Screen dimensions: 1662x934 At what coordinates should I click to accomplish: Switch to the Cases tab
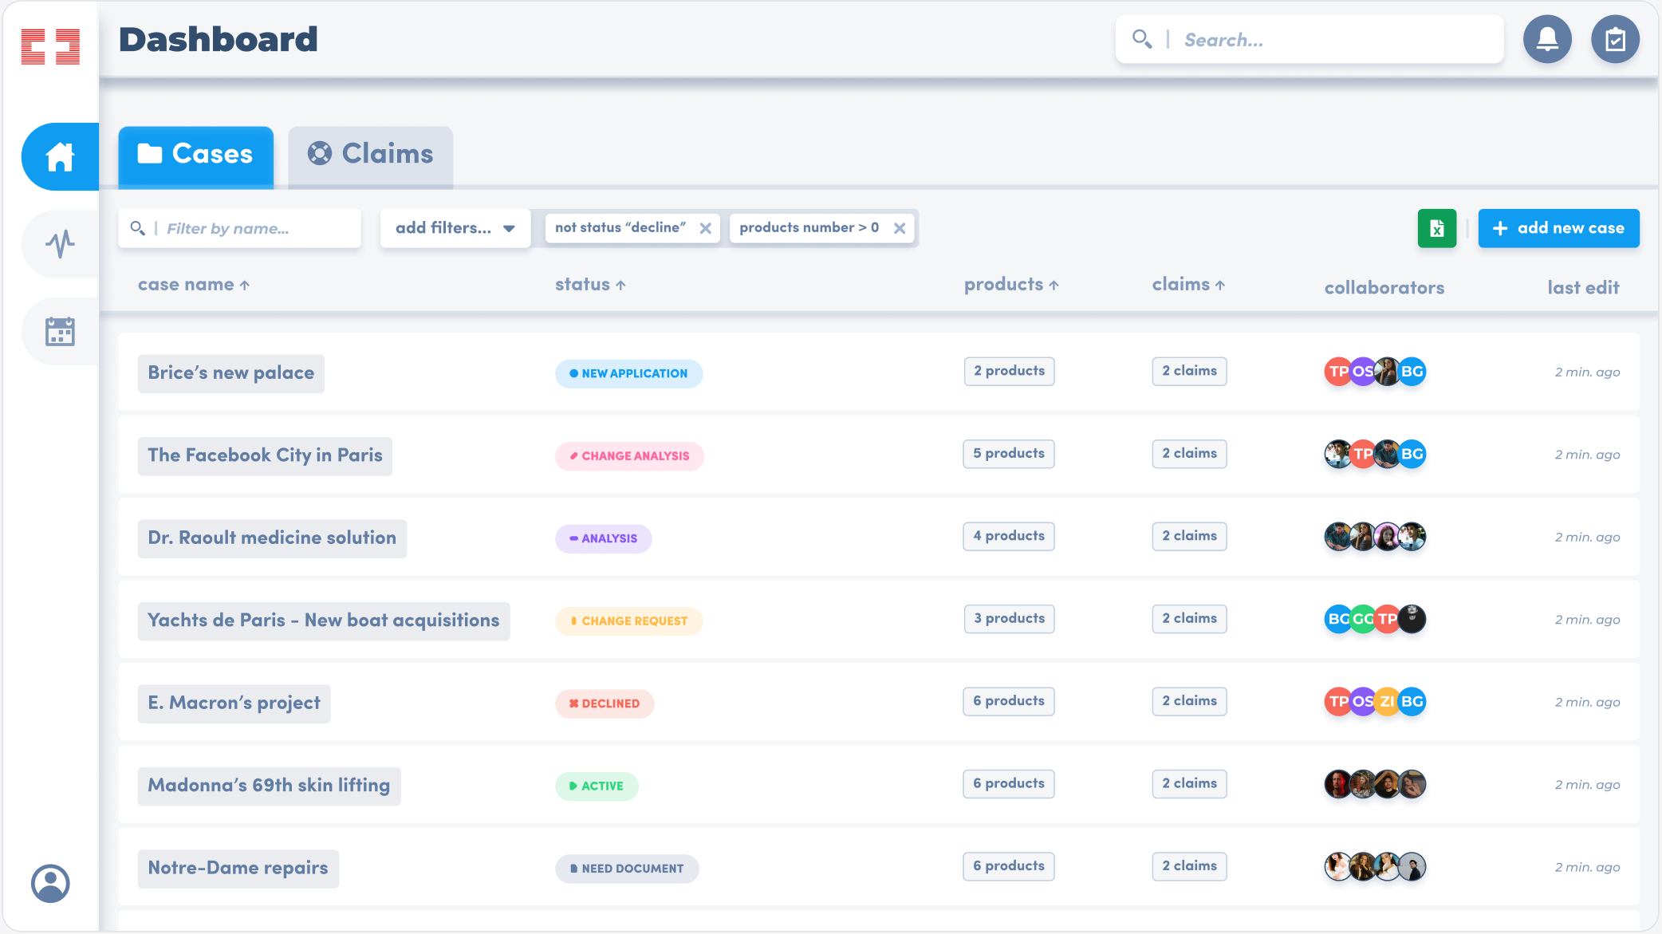click(x=196, y=157)
